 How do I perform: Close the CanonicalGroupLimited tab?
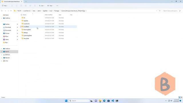(22, 1)
